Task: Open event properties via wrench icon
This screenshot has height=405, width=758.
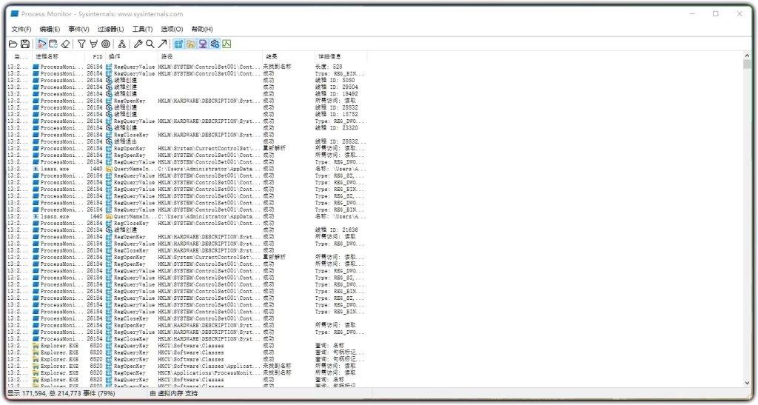Action: [x=138, y=44]
